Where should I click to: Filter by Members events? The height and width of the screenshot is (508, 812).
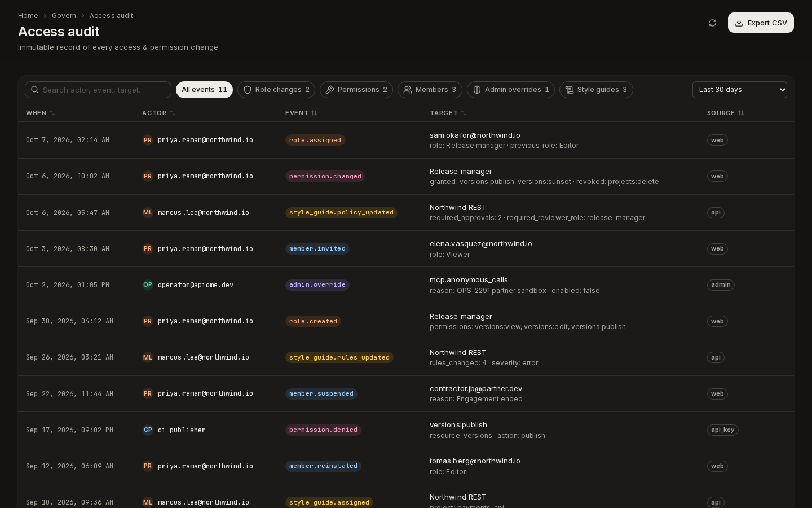[430, 90]
